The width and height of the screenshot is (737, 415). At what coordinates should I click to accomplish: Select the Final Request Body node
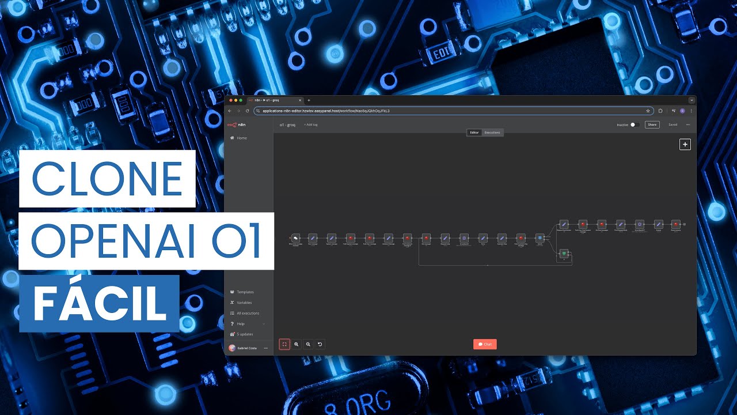(621, 224)
